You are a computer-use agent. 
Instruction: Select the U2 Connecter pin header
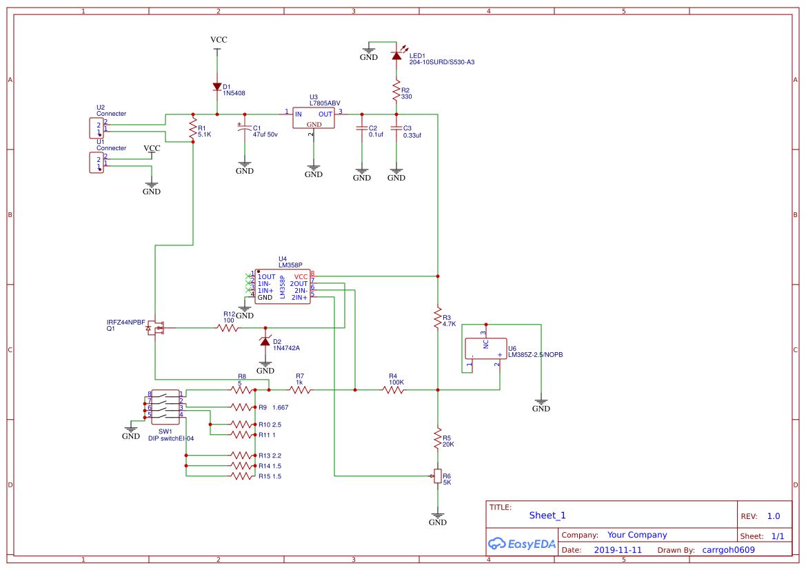pyautogui.click(x=95, y=128)
